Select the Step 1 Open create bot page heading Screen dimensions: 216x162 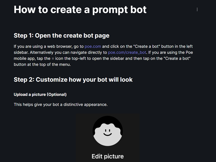[x=62, y=36]
